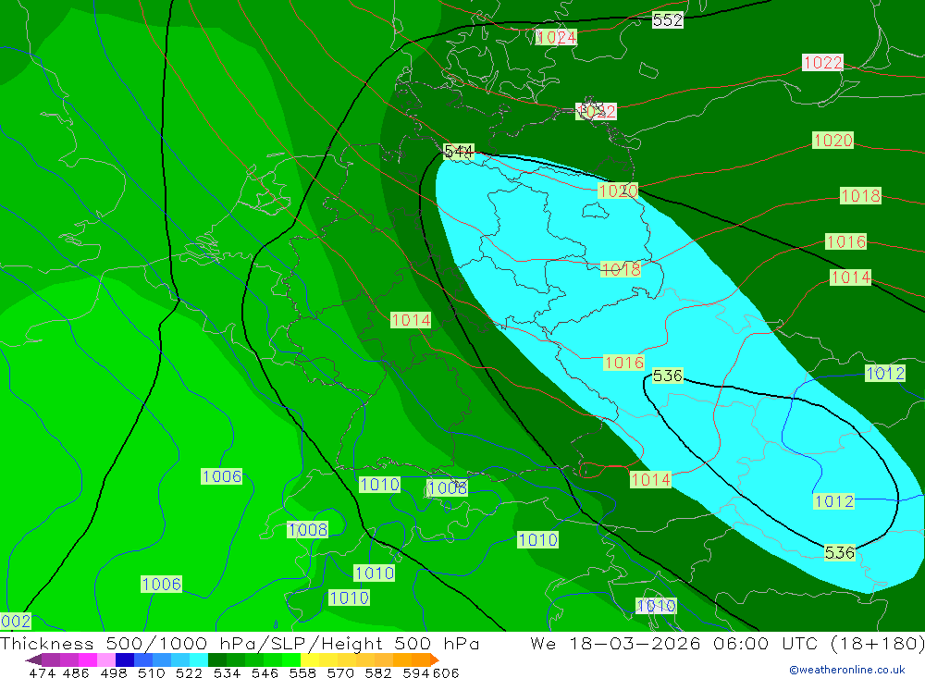
Task: Click the 1018 label at the right edge
Action: [x=860, y=196]
